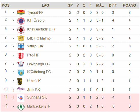Click the K/Göteborg FC crest
The width and height of the screenshot is (140, 112).
[21, 72]
